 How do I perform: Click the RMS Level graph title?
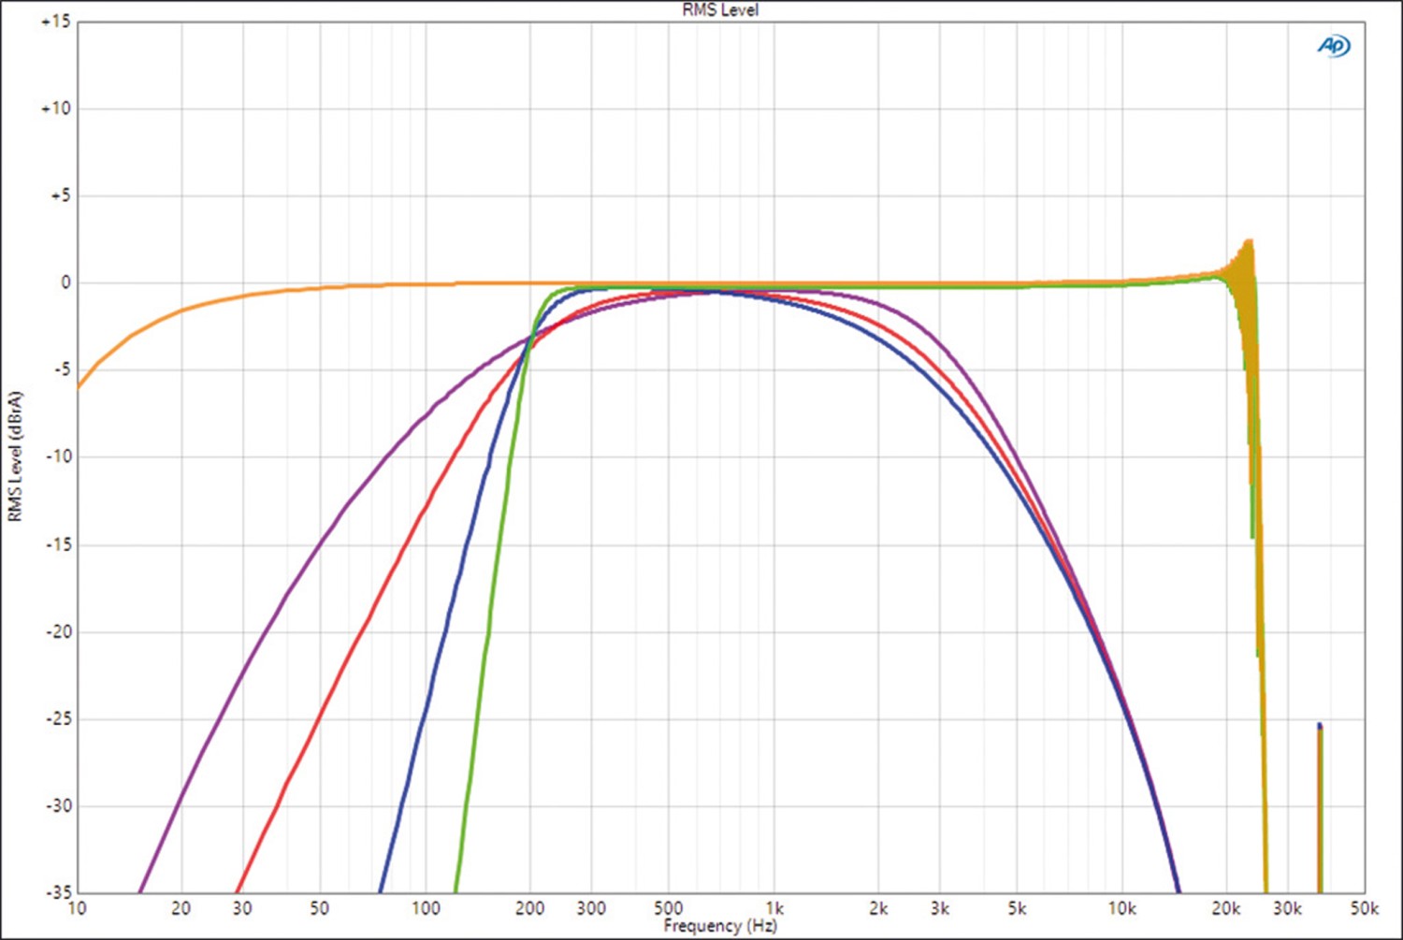tap(719, 10)
